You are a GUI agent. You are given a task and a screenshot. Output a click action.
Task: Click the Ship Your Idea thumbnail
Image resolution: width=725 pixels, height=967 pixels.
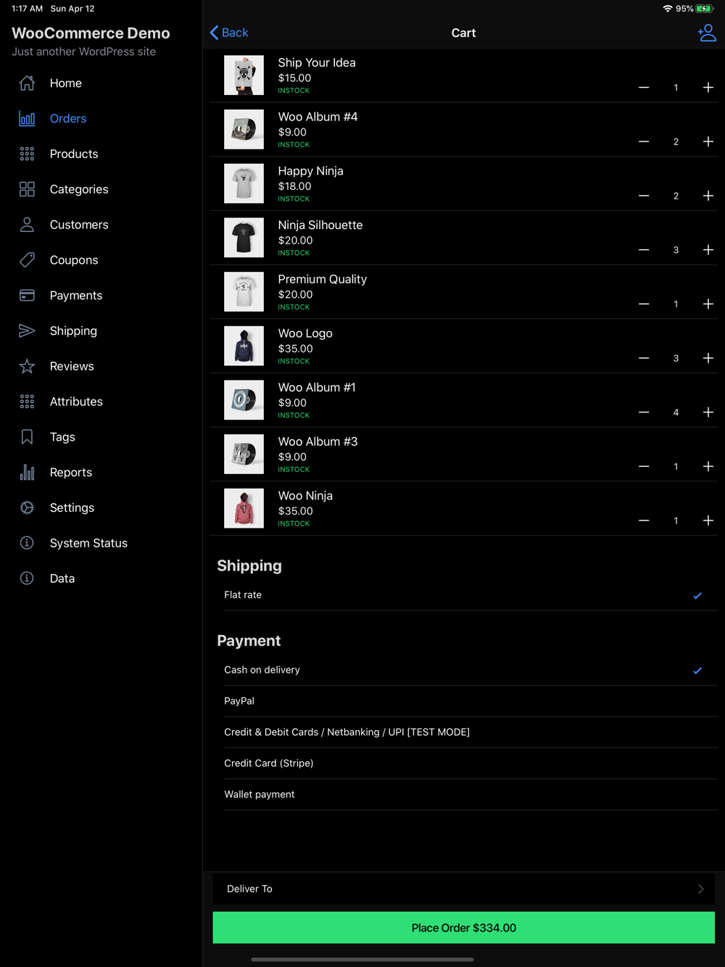[x=244, y=75]
